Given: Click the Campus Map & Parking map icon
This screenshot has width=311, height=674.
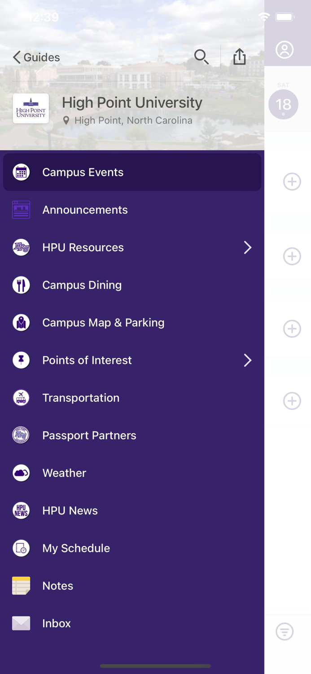Looking at the screenshot, I should click(x=21, y=322).
